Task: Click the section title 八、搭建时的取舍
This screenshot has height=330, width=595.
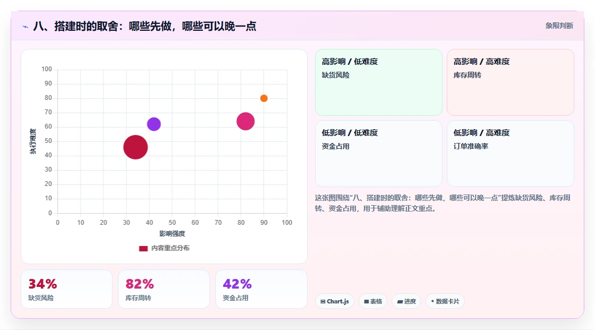Action: [x=144, y=26]
